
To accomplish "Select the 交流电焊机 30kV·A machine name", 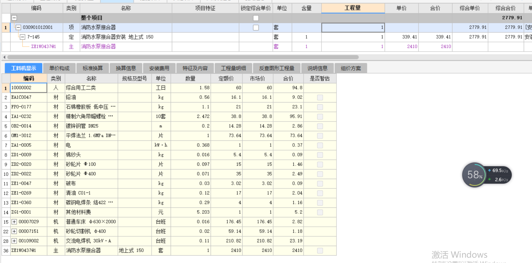I will (89, 241).
